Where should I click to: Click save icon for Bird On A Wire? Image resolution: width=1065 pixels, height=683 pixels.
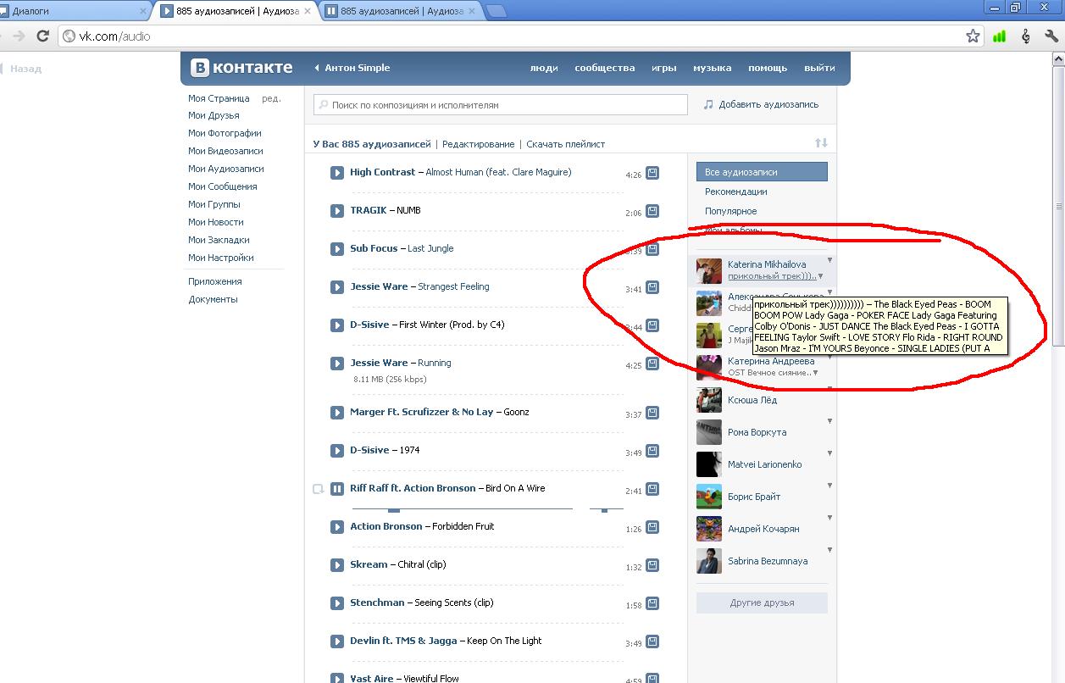(x=652, y=489)
